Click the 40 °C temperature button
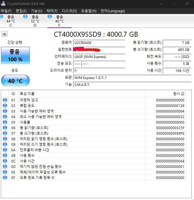 [x=15, y=80]
